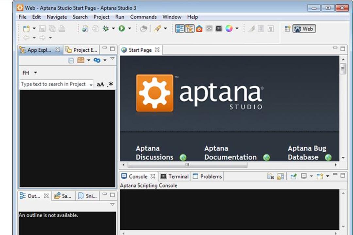This screenshot has height=235, width=353.
Task: Click the Display Selected Console icon
Action: coord(304,176)
